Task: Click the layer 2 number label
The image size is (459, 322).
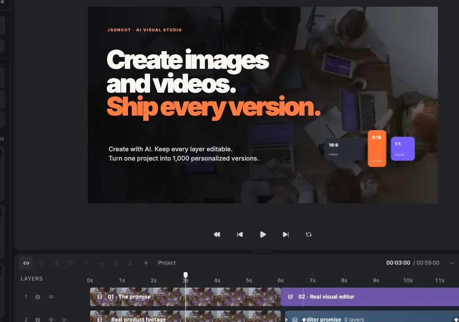Action: [26, 320]
